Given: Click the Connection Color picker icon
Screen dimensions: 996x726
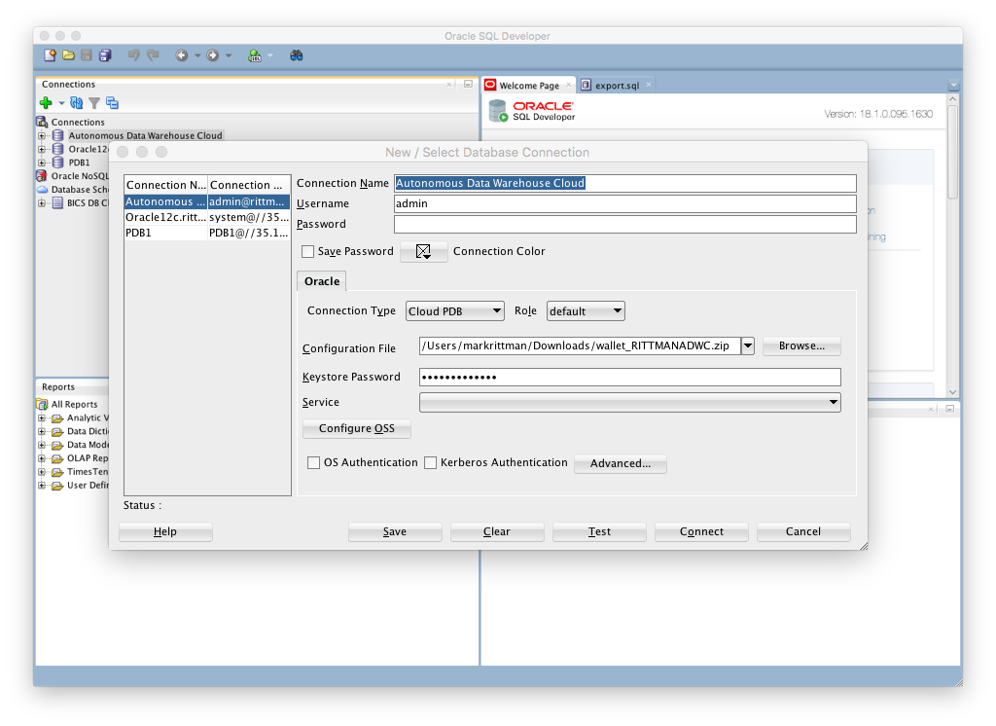Looking at the screenshot, I should pos(424,252).
